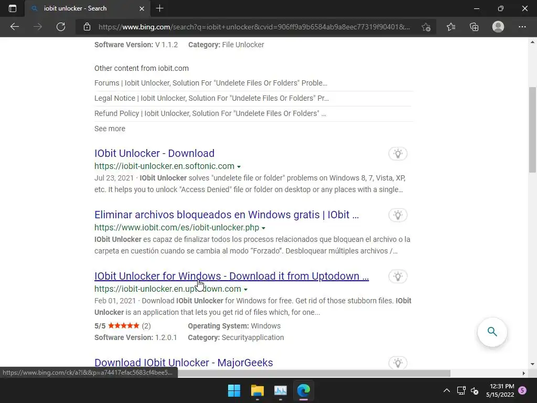Open the Refund Policy | Iobit Unlocker link
This screenshot has height=403, width=537.
[x=210, y=113]
